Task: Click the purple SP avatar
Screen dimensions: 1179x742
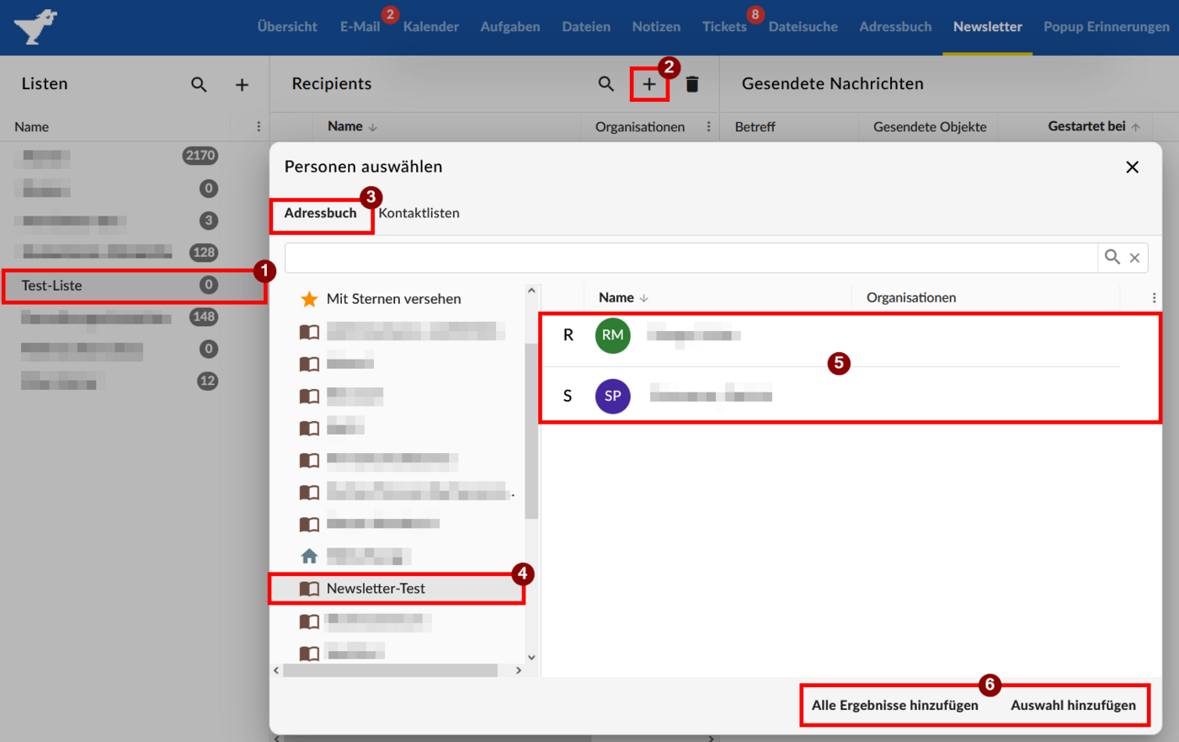Action: pyautogui.click(x=612, y=396)
